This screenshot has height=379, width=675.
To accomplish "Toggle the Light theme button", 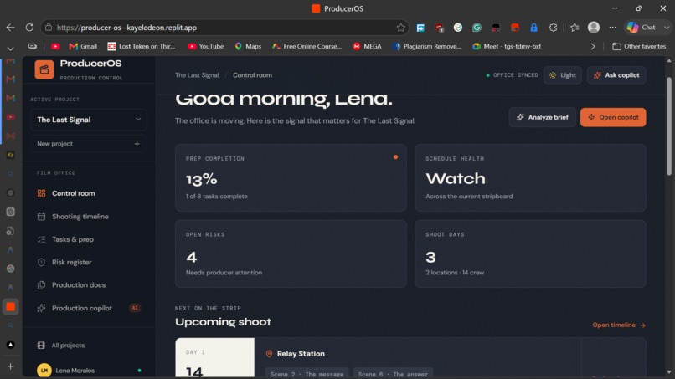I will 562,75.
